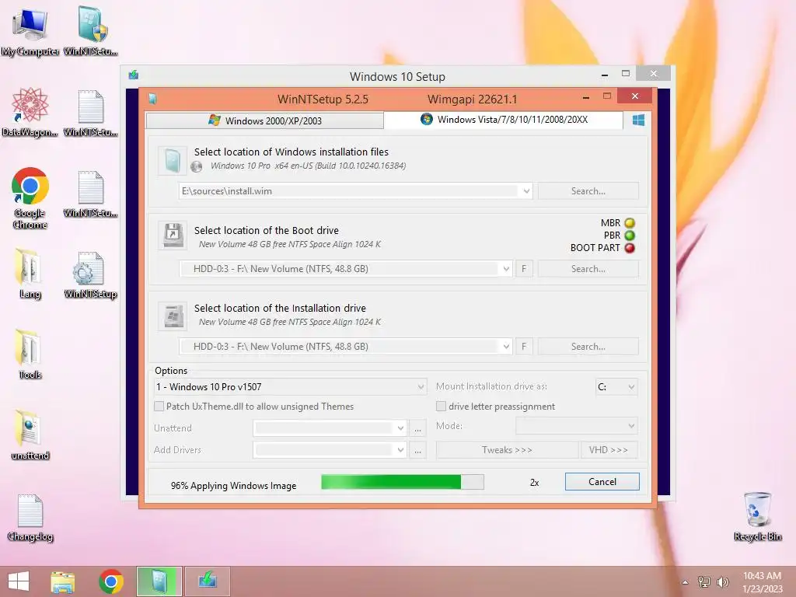This screenshot has width=796, height=597.
Task: Open WinNTSetup gear config file icon
Action: pyautogui.click(x=91, y=274)
